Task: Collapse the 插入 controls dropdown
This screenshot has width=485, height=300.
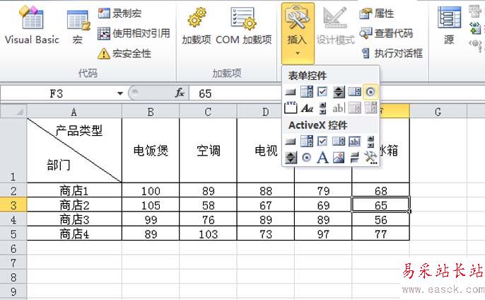Action: tap(298, 33)
